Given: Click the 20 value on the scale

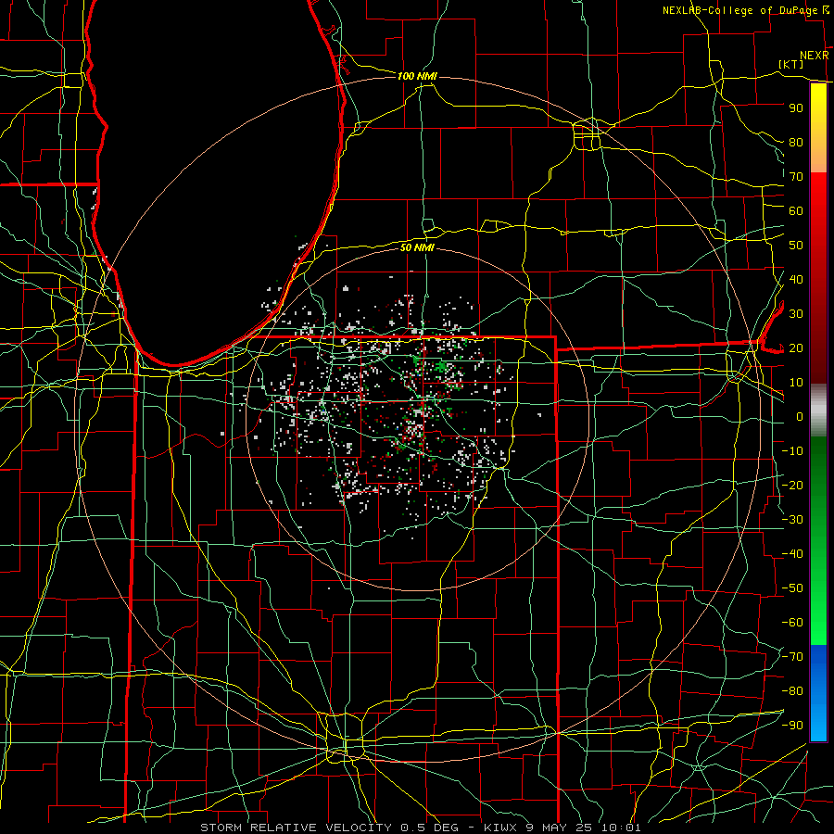Looking at the screenshot, I should [x=796, y=348].
